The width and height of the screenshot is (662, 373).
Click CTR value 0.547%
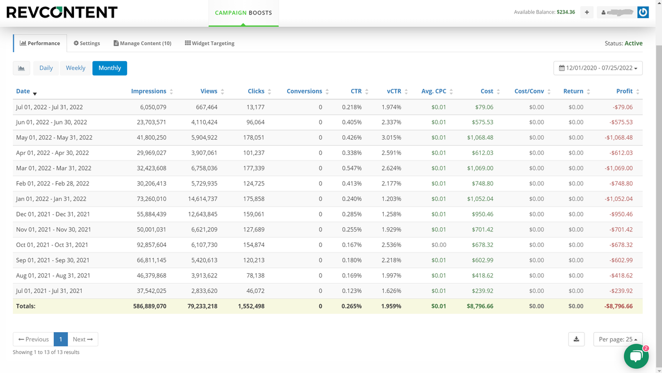click(352, 168)
